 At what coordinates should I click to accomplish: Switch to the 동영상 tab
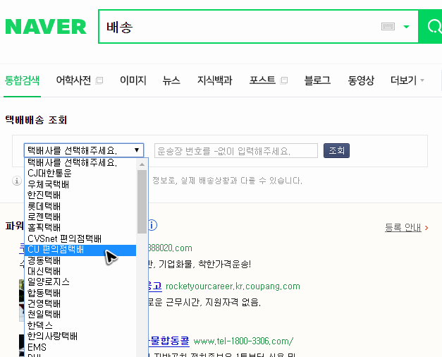(361, 80)
